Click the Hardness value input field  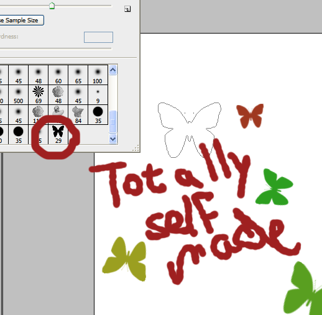[x=98, y=37]
